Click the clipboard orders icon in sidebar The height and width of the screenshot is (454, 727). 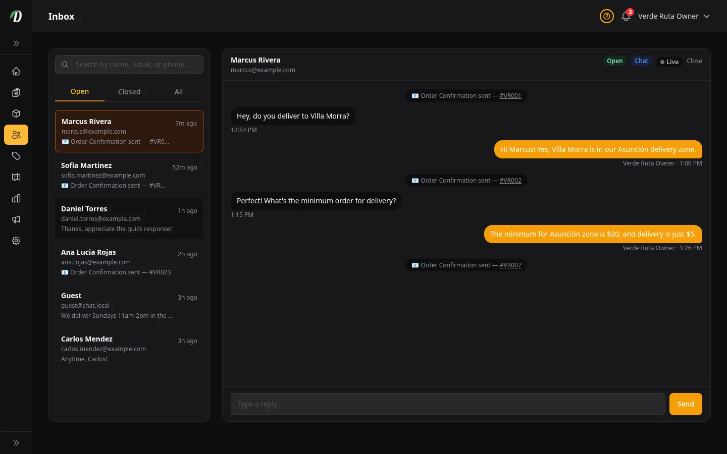16,92
